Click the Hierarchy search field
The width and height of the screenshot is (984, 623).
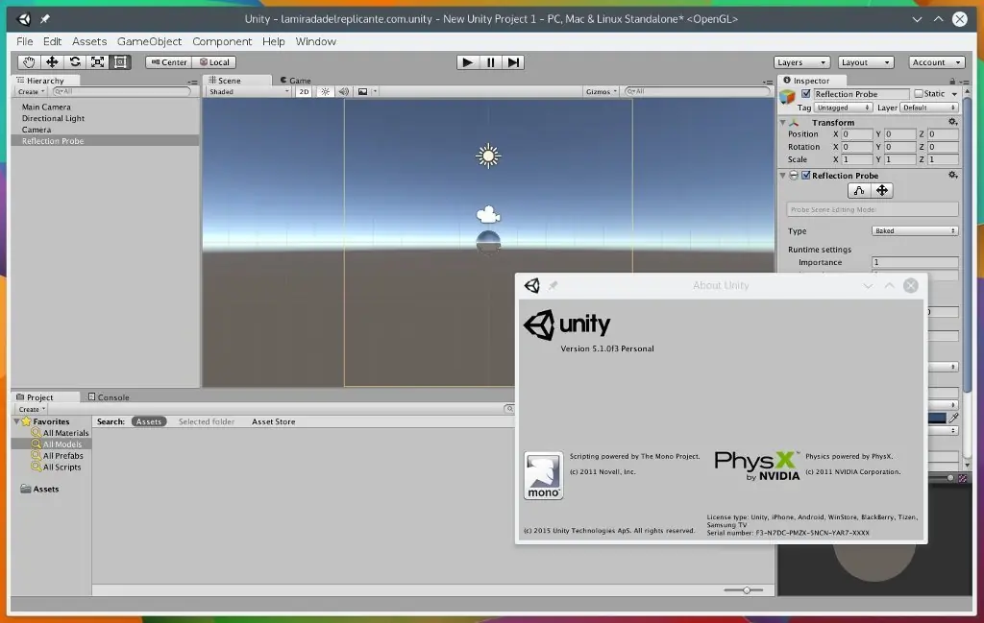tap(122, 91)
